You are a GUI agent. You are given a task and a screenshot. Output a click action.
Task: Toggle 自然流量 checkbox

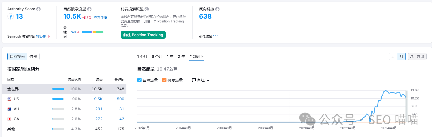139,80
